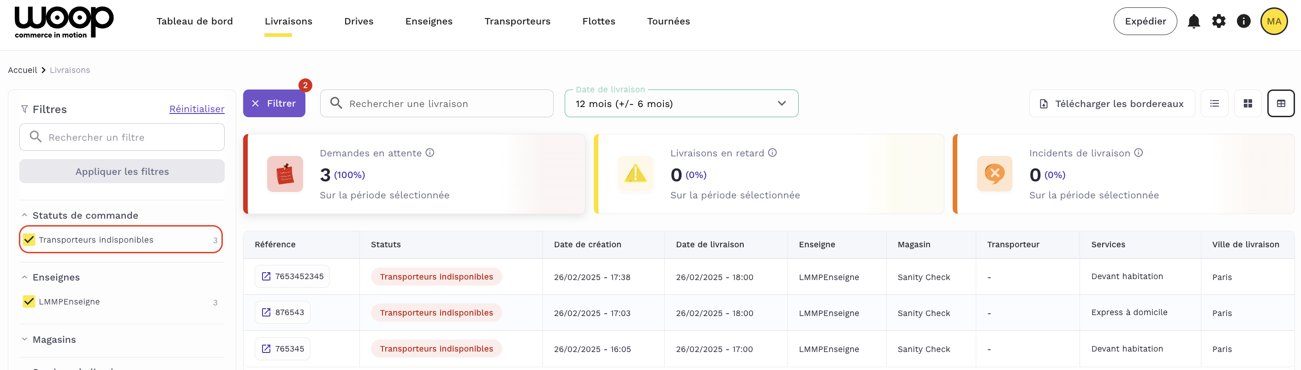Screen dimensions: 1301x370
Task: Click the information icon in the header
Action: pyautogui.click(x=1243, y=21)
